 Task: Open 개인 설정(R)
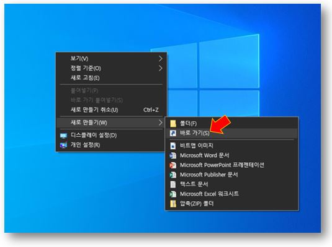111,145
